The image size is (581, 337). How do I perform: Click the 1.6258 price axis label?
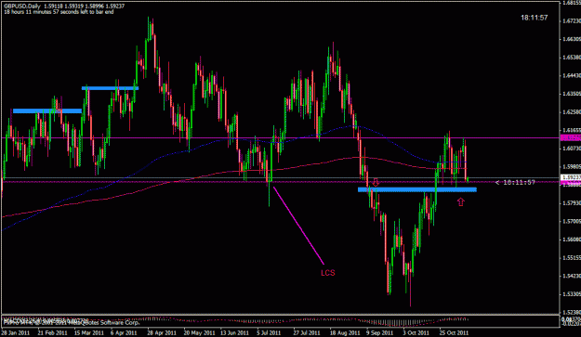572,111
